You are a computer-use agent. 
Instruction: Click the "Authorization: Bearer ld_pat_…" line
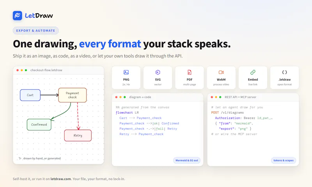244,118
